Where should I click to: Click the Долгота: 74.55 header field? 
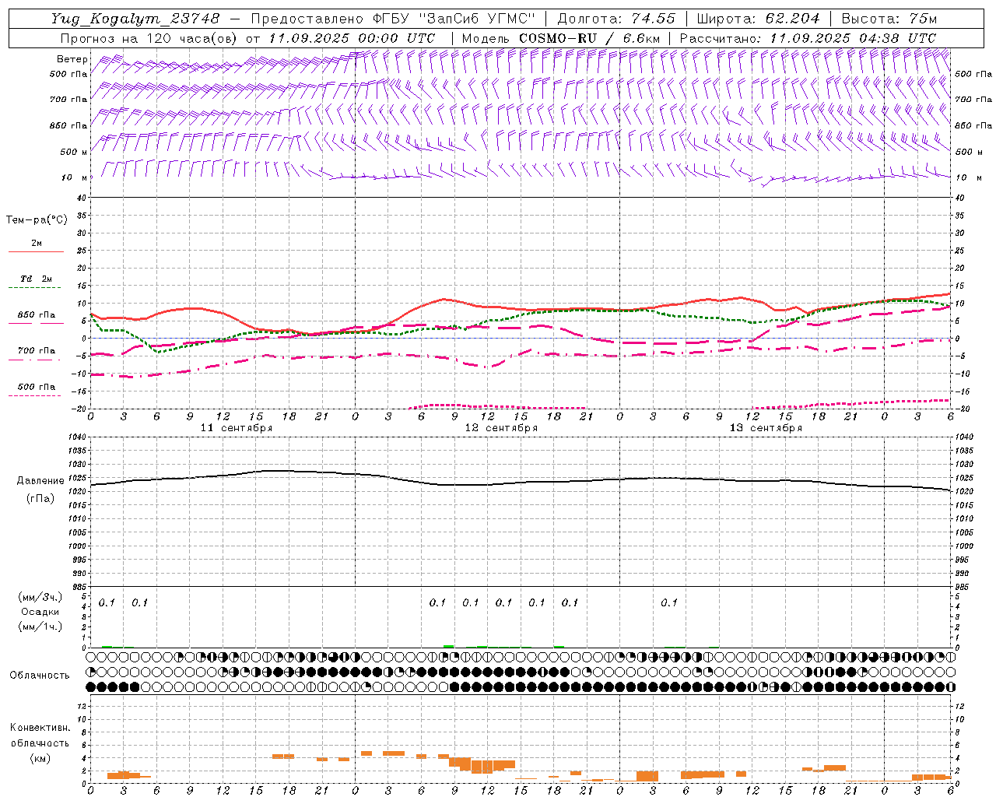tap(616, 19)
